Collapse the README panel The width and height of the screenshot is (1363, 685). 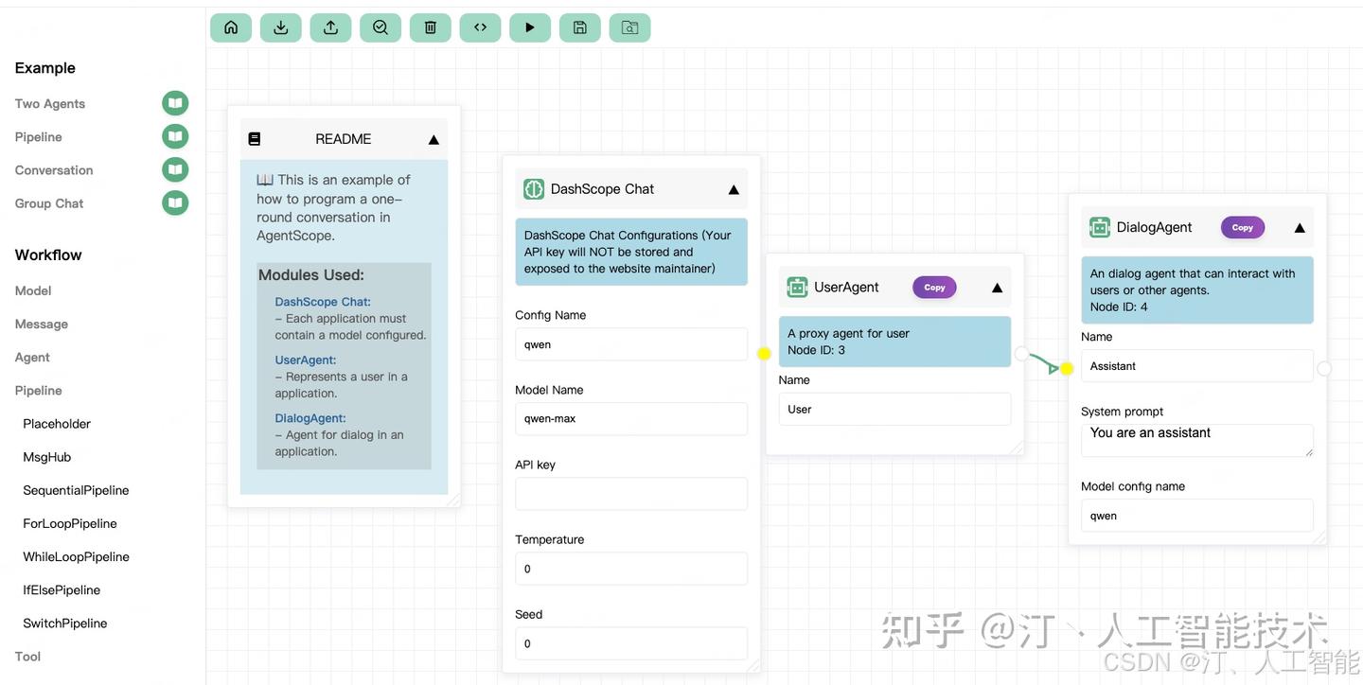433,139
